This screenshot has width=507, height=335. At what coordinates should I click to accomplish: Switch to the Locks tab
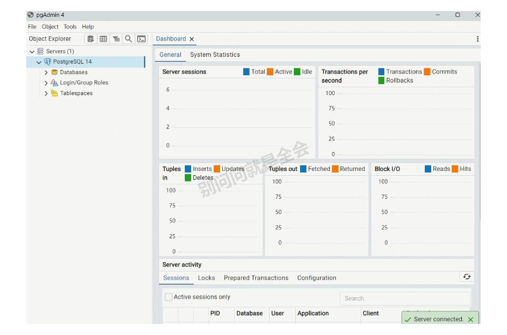click(206, 278)
